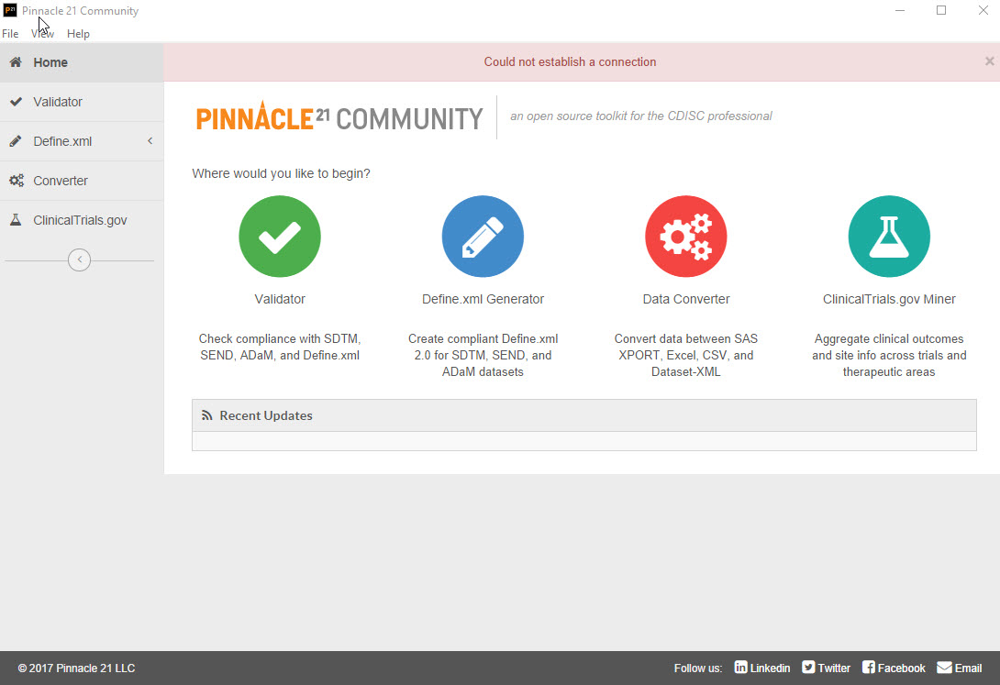Viewport: 1000px width, 685px height.
Task: Open the teal ClinicalTrials.gov Miner flask icon
Action: [889, 237]
